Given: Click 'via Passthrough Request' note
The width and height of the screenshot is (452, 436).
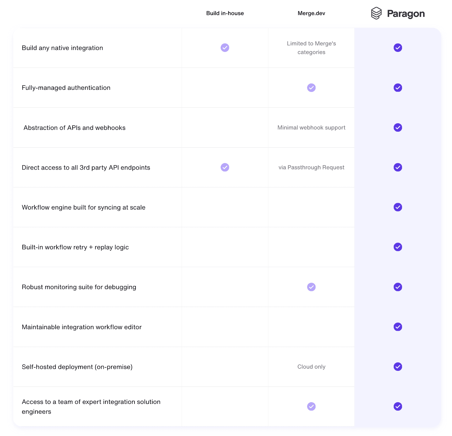Looking at the screenshot, I should point(311,167).
